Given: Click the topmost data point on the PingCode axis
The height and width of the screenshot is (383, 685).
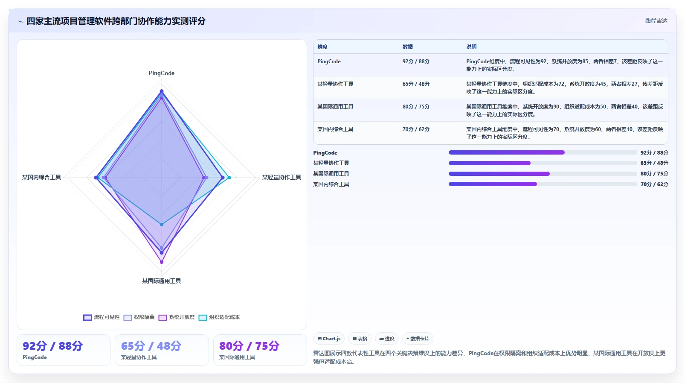Looking at the screenshot, I should 162,91.
